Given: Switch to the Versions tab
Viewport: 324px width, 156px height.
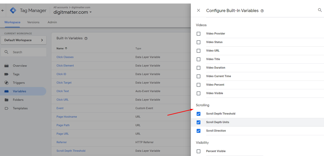Looking at the screenshot, I should (x=33, y=22).
